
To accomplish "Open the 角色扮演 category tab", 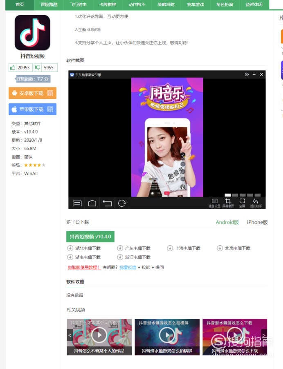I will pyautogui.click(x=225, y=4).
